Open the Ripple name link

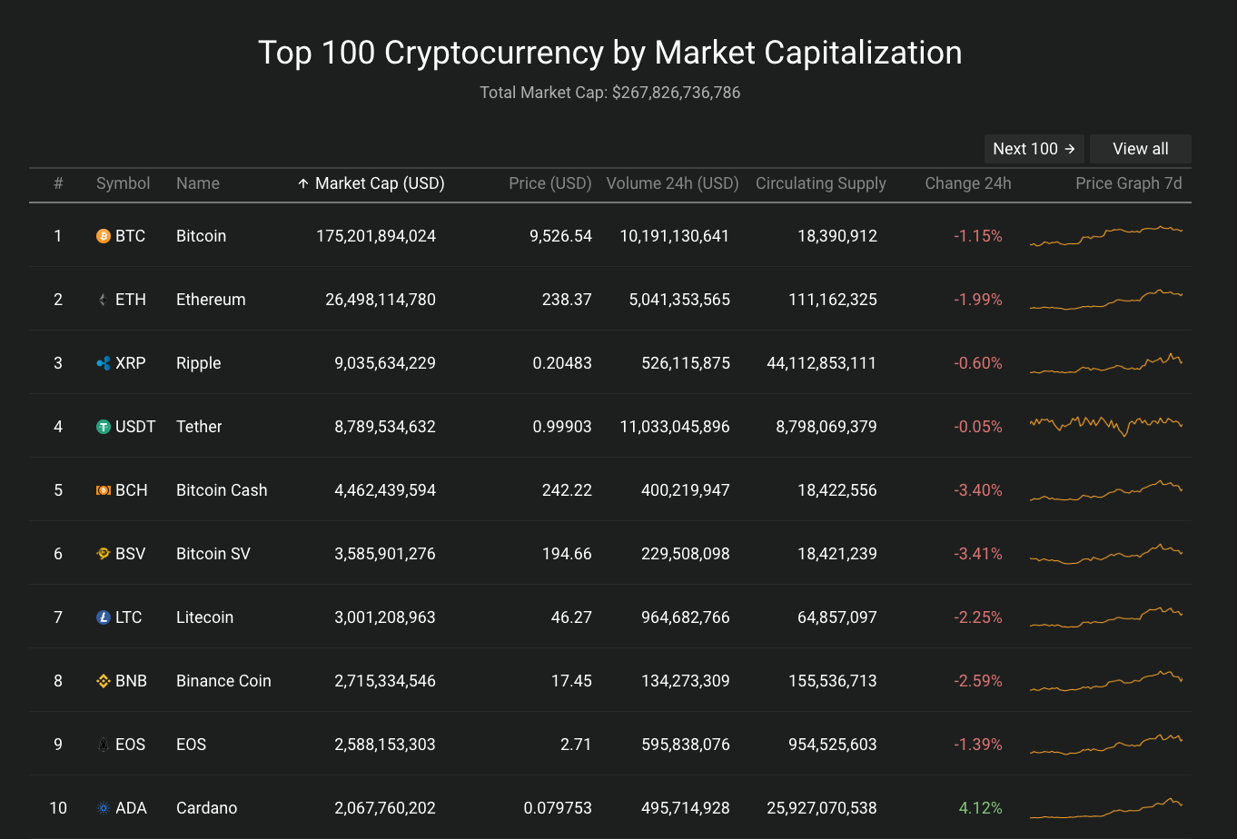click(x=199, y=363)
